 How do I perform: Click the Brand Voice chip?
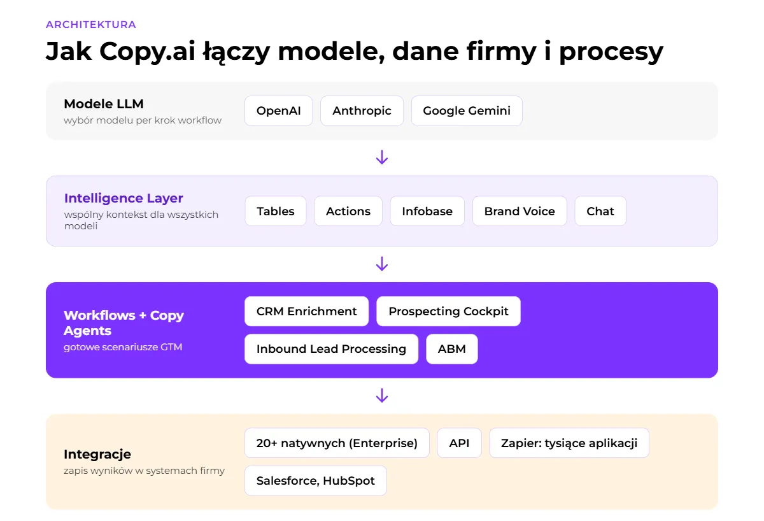pos(520,211)
